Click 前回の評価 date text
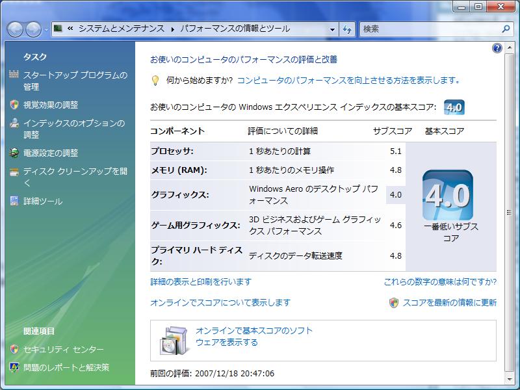Screen dimensions: 520x390 coord(213,373)
